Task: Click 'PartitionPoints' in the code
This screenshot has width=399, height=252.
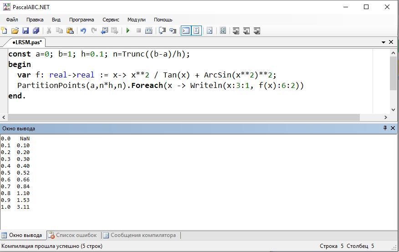Action: 51,85
